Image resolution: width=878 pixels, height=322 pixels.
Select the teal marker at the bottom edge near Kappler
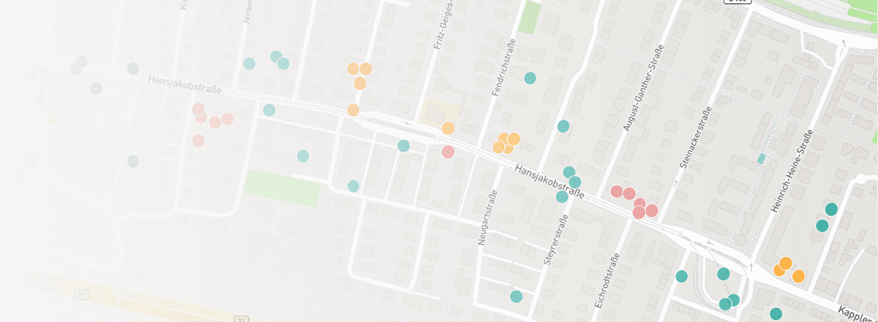[776, 314]
